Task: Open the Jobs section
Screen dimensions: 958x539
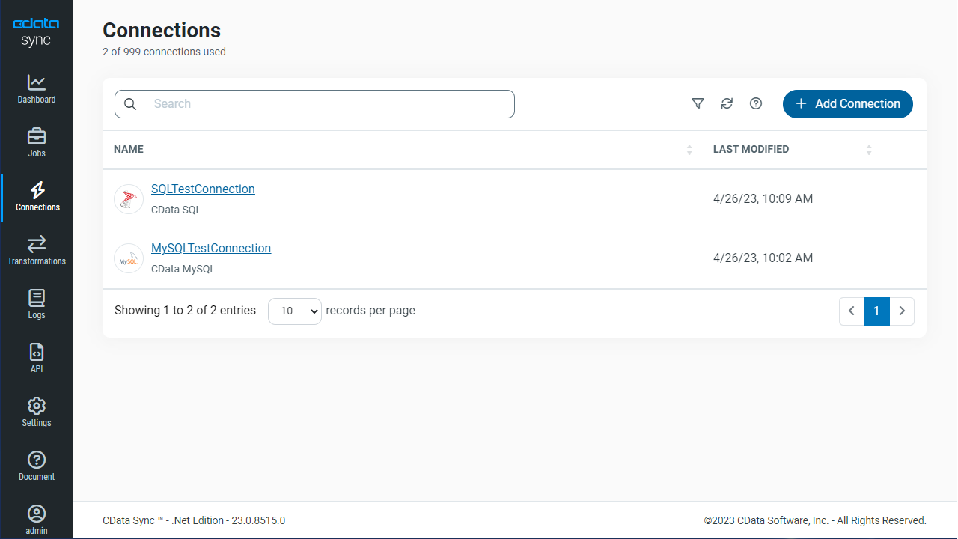Action: (36, 141)
